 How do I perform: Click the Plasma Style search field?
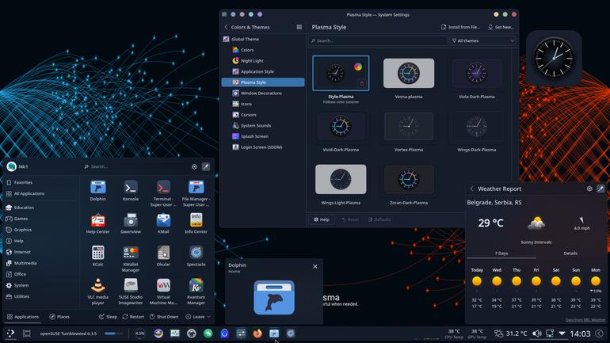click(378, 40)
